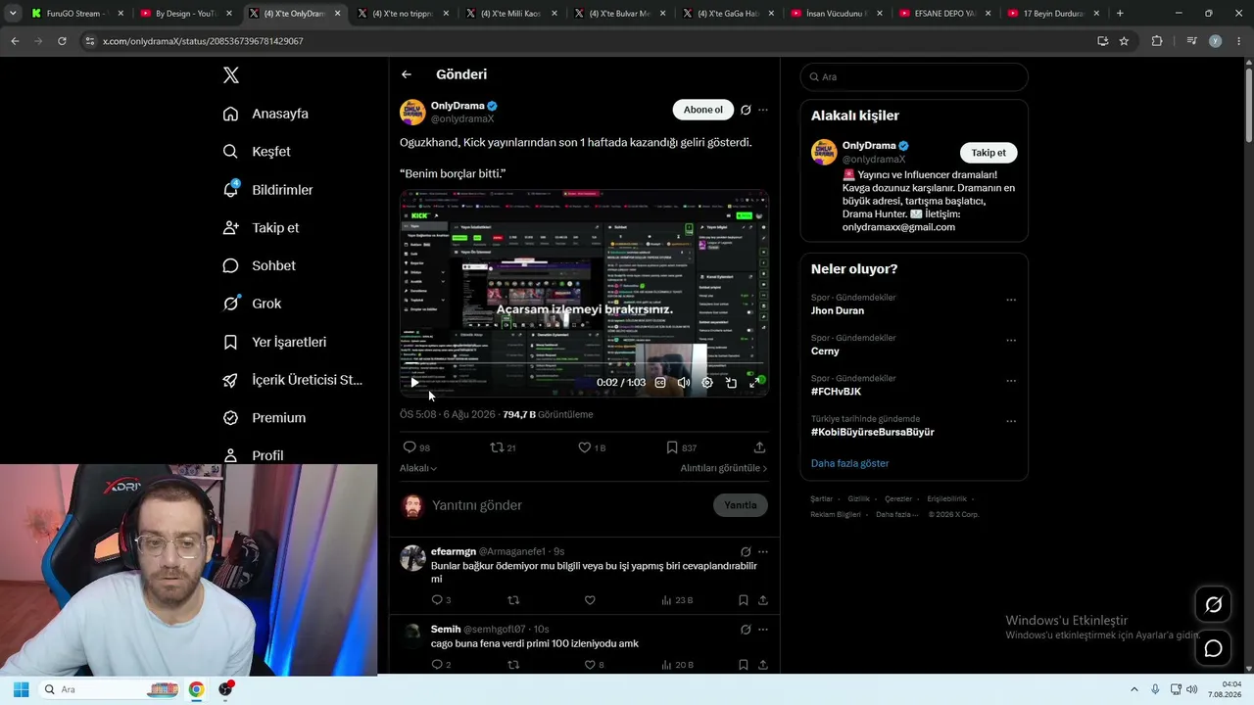The height and width of the screenshot is (705, 1254).
Task: Open Jhon Duran trending topic
Action: click(x=838, y=310)
